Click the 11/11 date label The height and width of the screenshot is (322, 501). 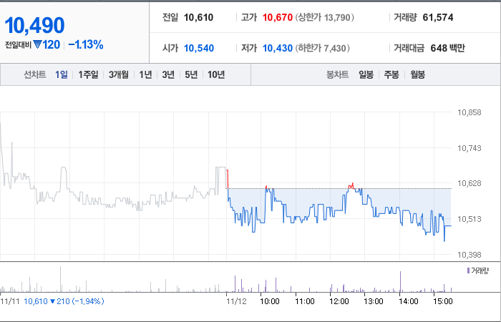(10, 301)
